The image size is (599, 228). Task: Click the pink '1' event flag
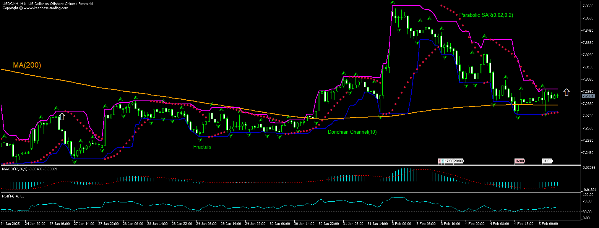(440, 161)
